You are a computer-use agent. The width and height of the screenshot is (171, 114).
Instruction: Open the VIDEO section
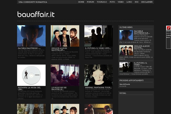121,2
